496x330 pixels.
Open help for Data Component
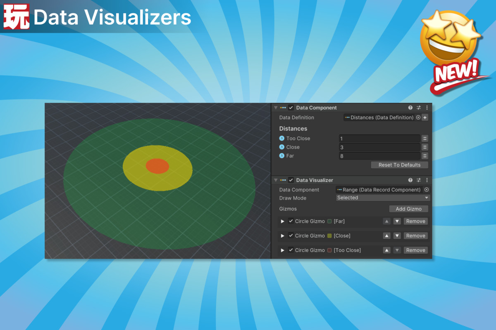410,108
